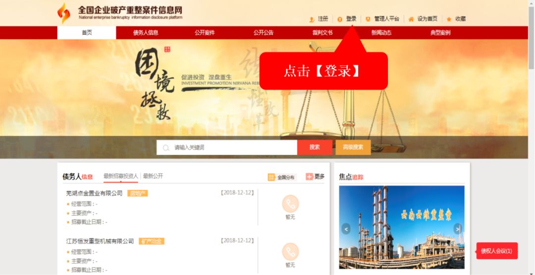Viewport: 535px width, 275px height.
Task: Advance 焦点追踪 carousel to next slide
Action: pos(458,229)
